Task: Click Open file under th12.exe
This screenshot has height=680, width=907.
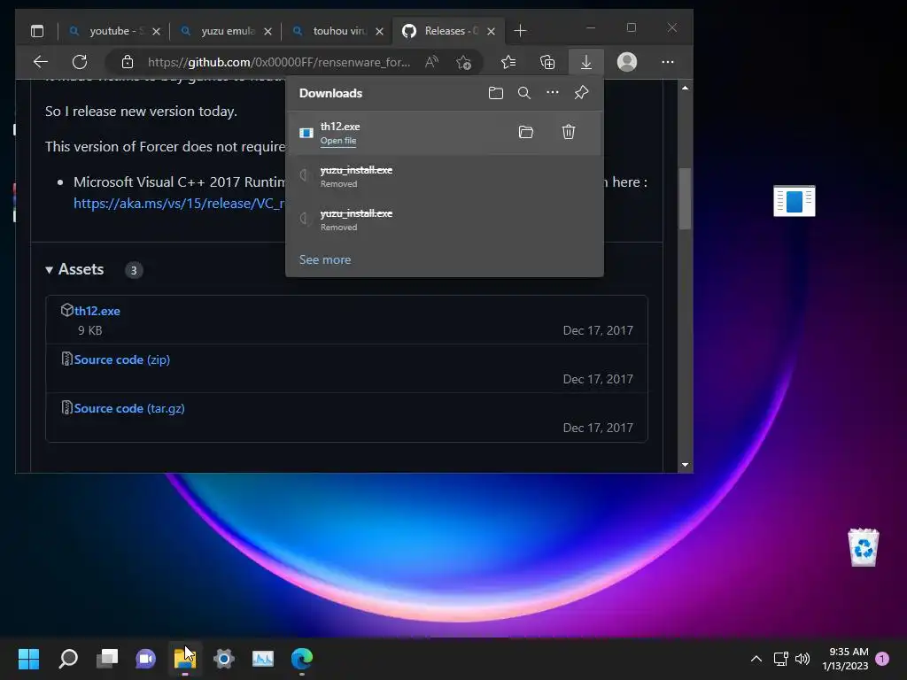Action: (338, 141)
